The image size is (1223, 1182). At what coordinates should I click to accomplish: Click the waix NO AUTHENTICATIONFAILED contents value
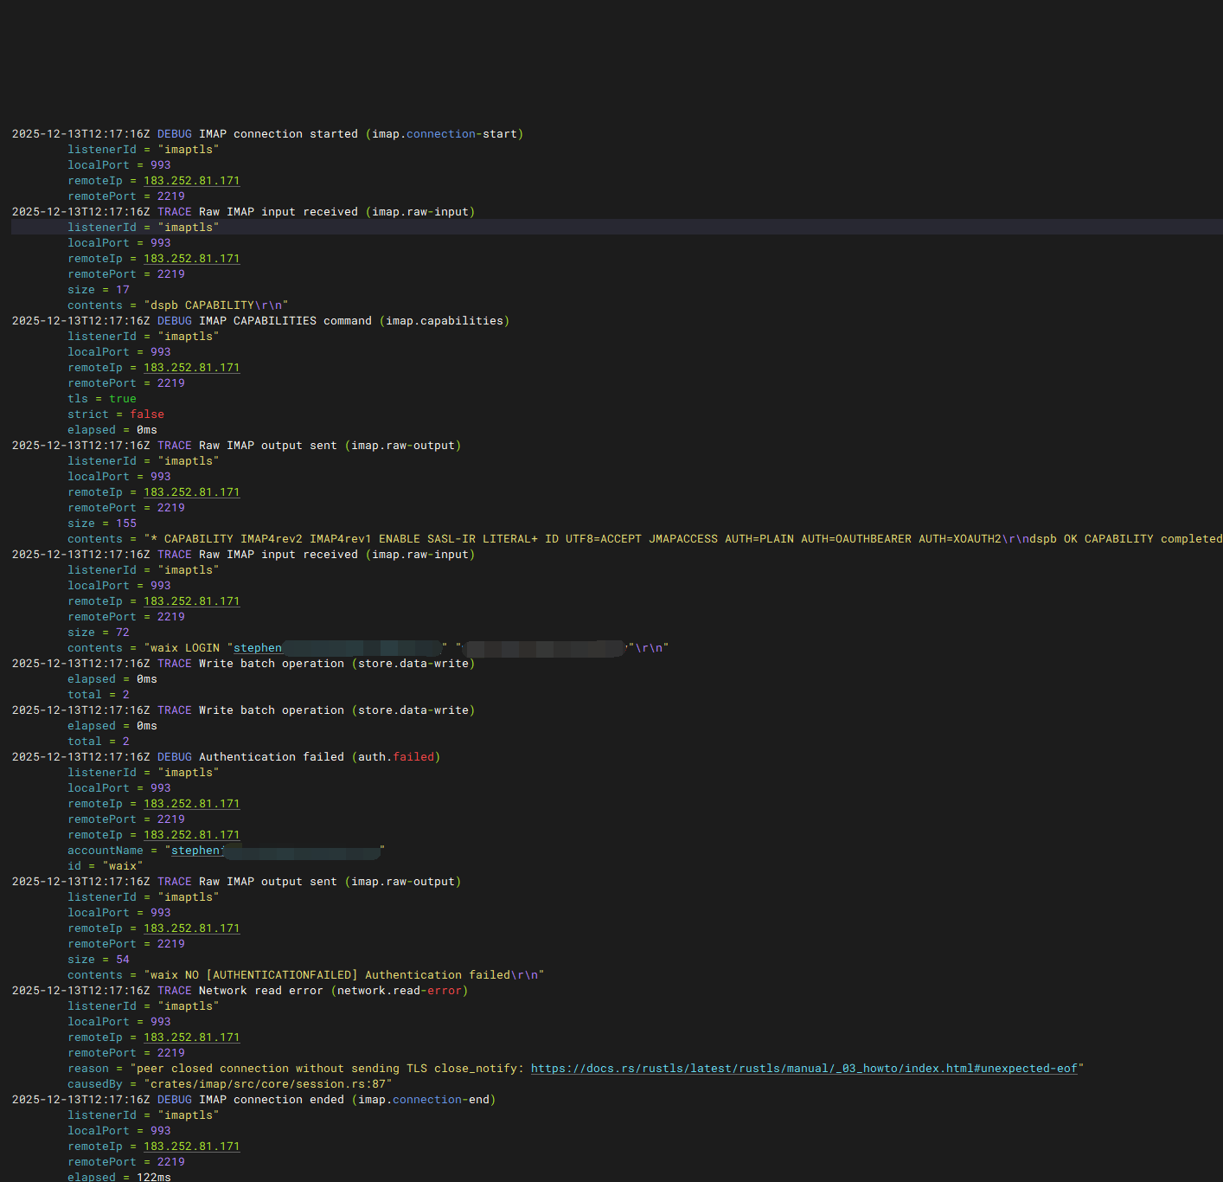[343, 974]
